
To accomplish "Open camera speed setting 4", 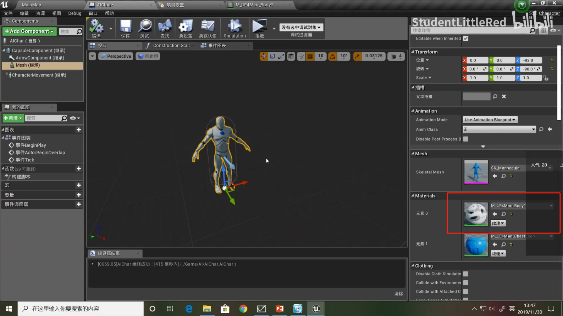I will click(396, 56).
